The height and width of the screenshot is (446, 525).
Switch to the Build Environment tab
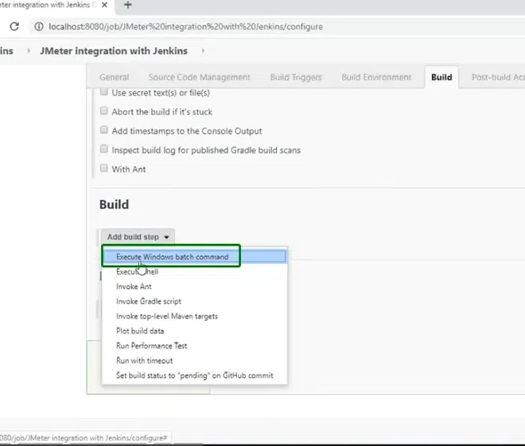tap(376, 77)
